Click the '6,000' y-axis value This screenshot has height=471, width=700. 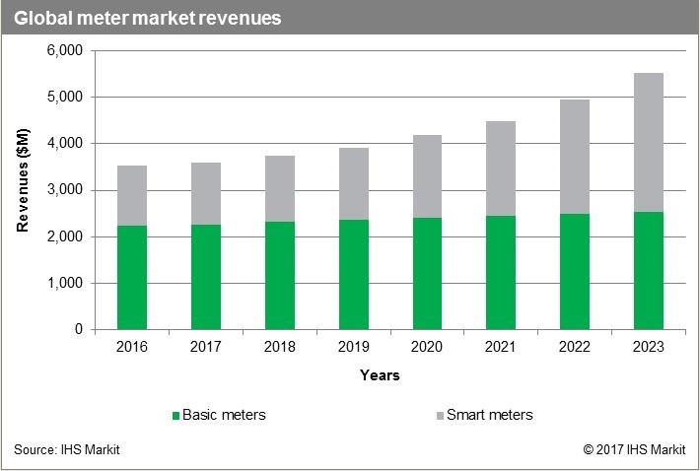[65, 50]
